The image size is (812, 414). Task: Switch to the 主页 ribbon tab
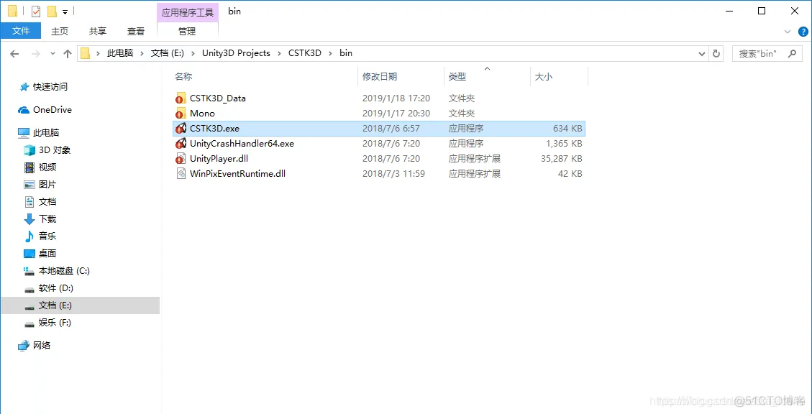point(60,31)
